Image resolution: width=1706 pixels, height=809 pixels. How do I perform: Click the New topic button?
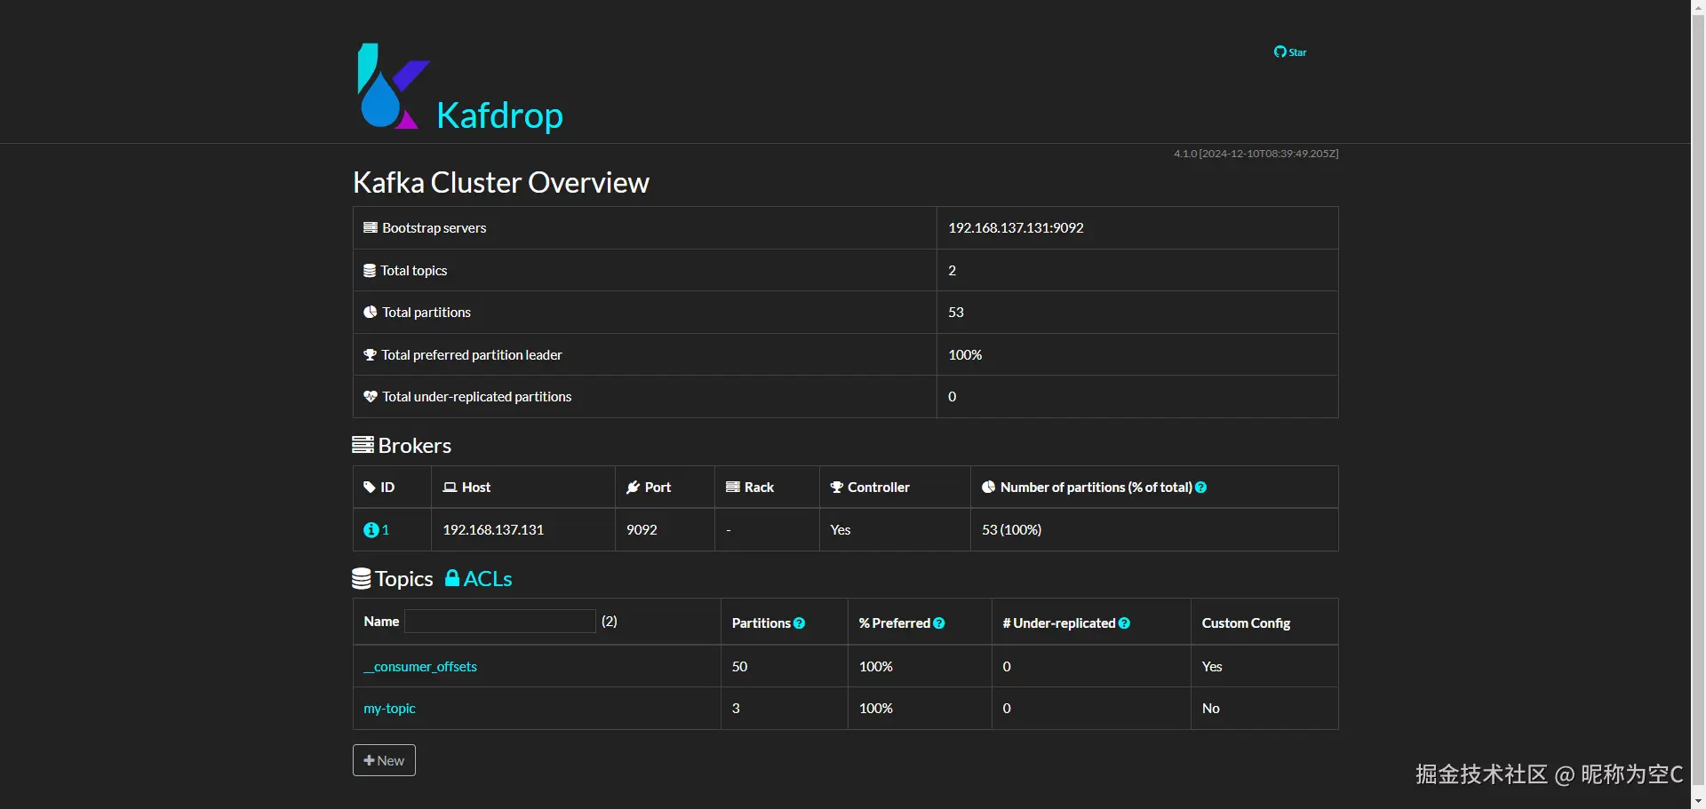384,760
